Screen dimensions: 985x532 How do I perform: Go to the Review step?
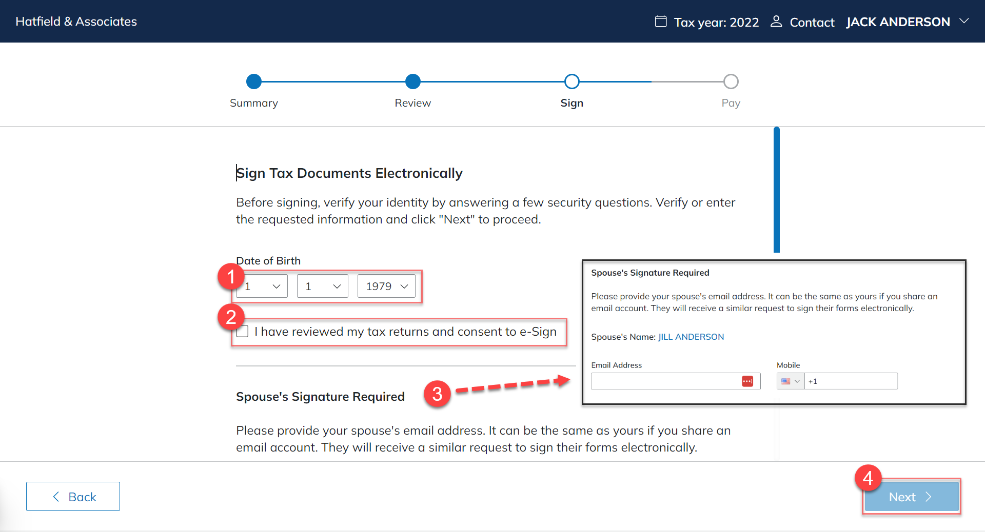tap(413, 81)
